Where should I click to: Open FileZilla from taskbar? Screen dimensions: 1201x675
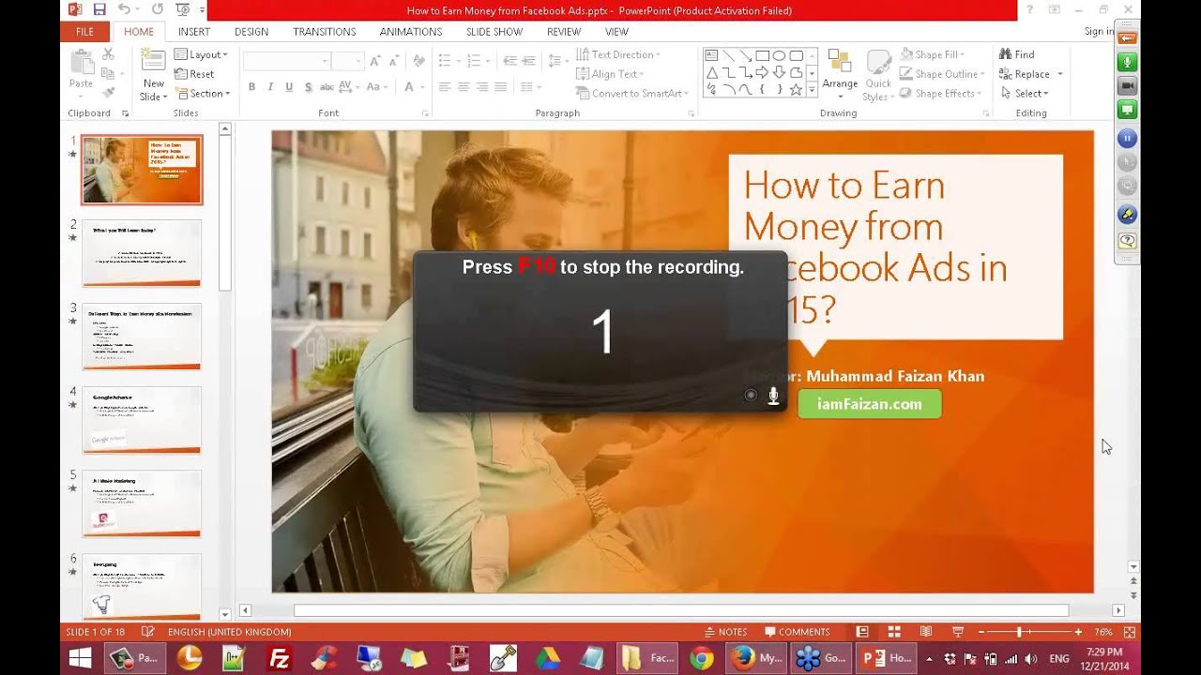pos(279,658)
